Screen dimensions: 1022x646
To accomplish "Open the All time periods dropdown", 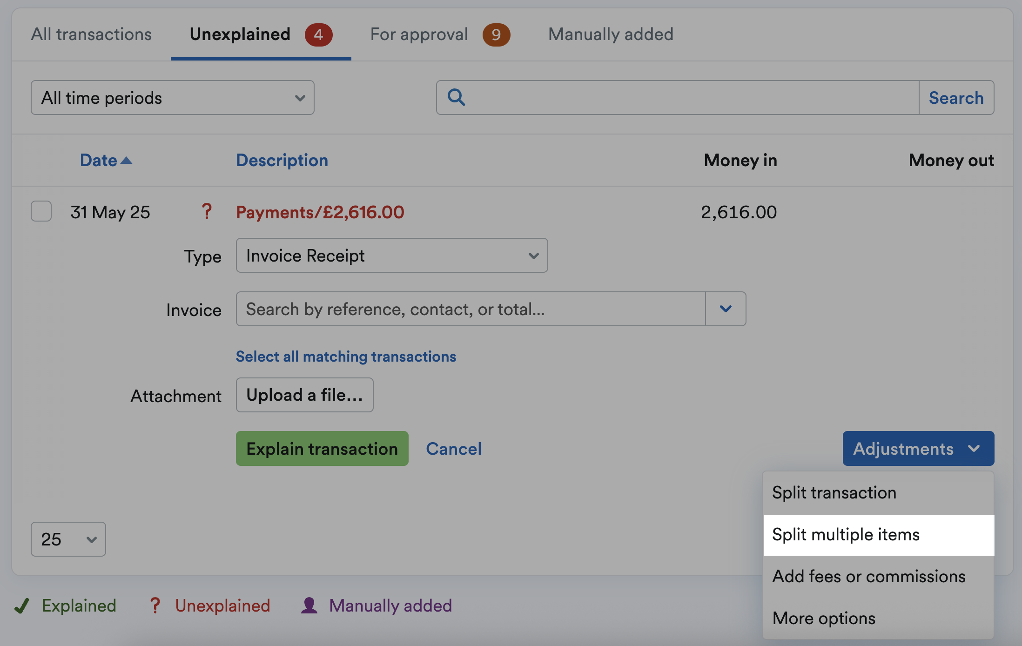I will pos(173,98).
